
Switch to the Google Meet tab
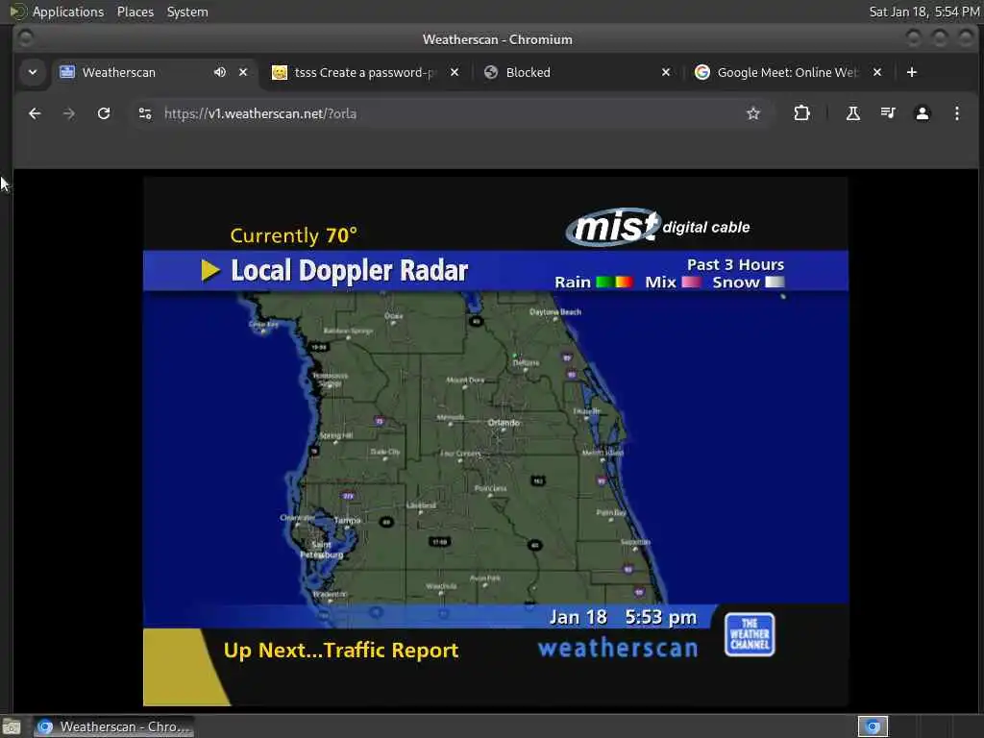click(x=788, y=72)
